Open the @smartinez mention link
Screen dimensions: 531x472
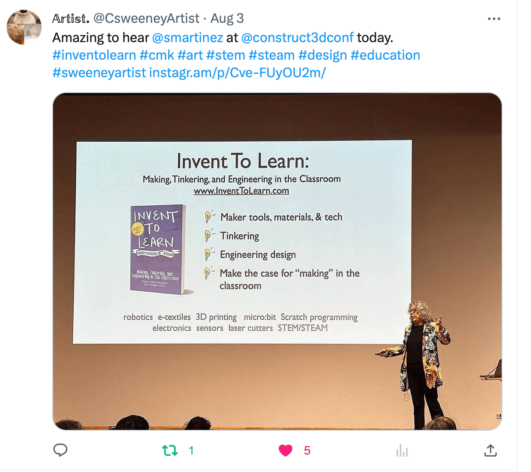click(x=188, y=38)
